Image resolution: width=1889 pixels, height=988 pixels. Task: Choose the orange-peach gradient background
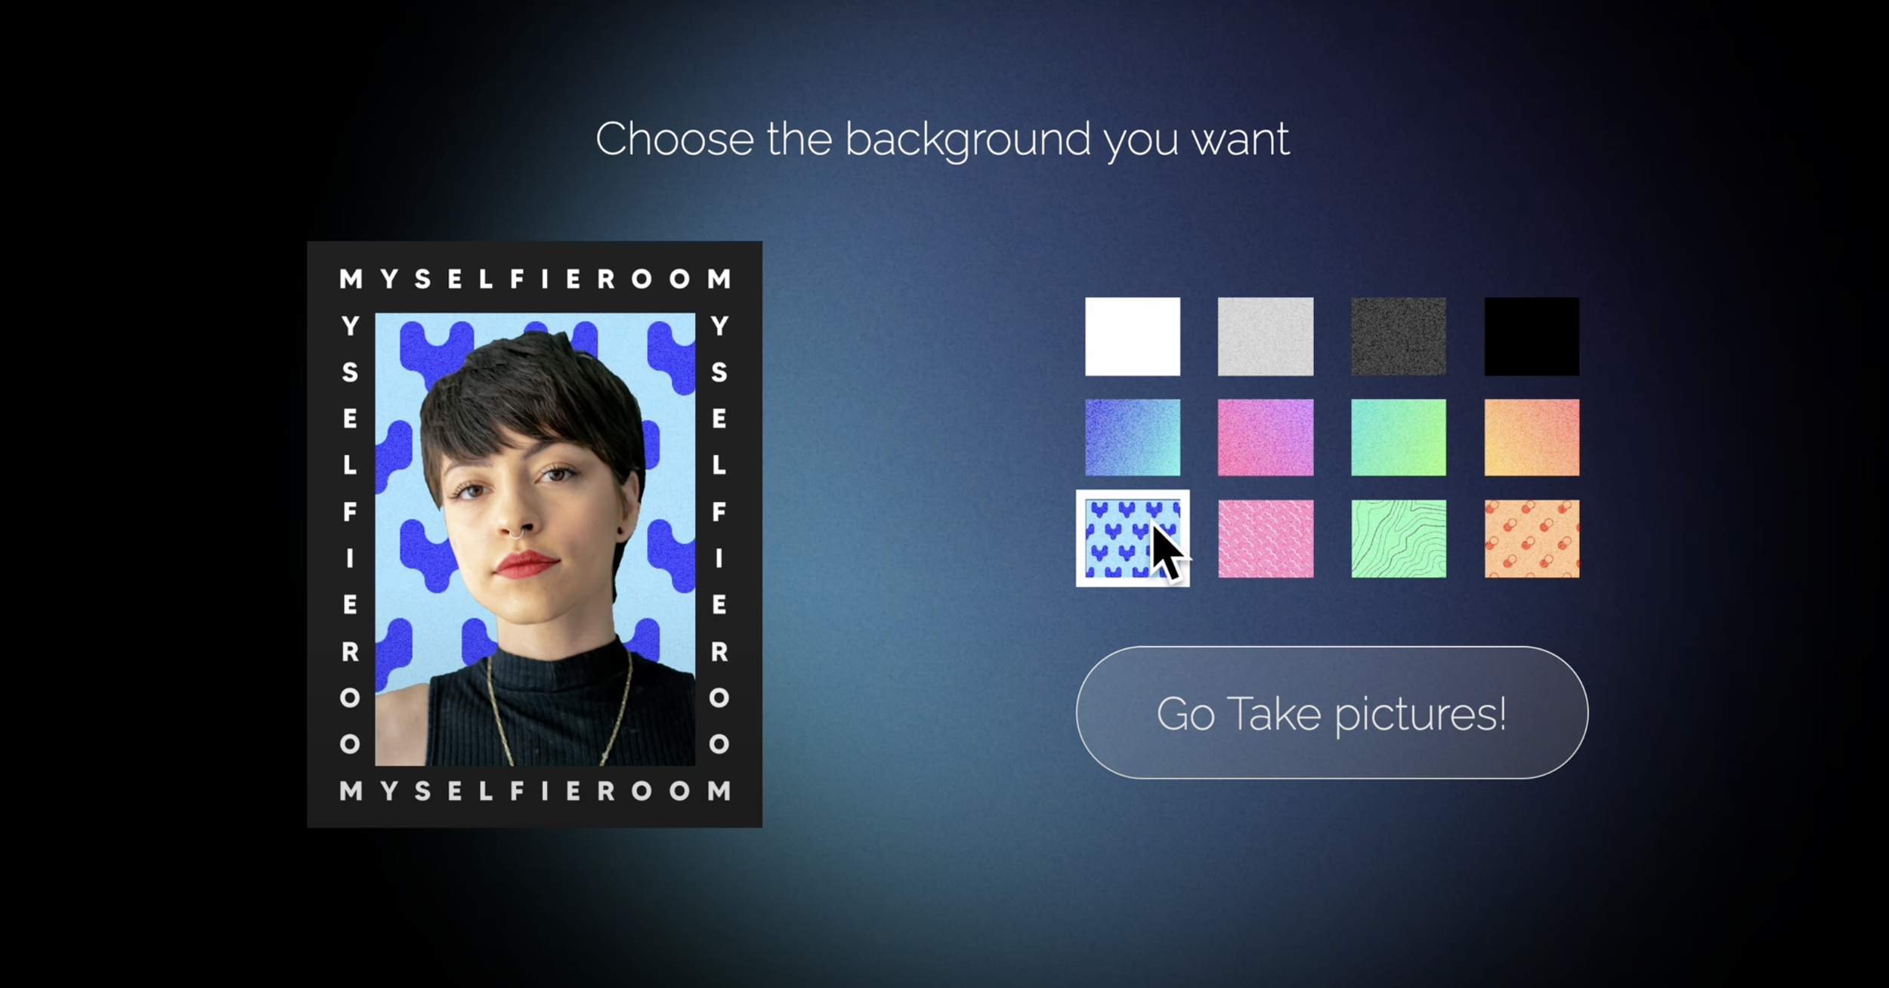click(x=1532, y=437)
